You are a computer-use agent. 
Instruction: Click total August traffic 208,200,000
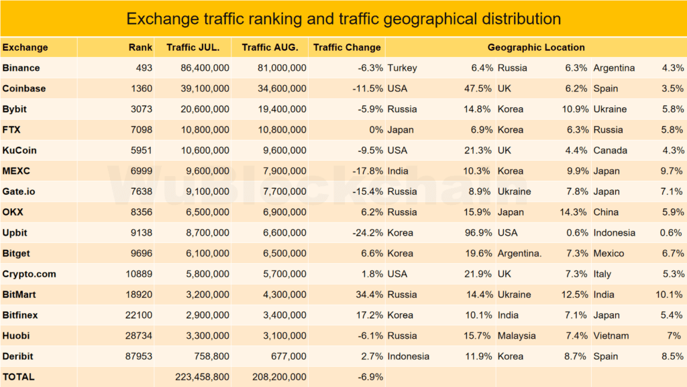coord(280,376)
